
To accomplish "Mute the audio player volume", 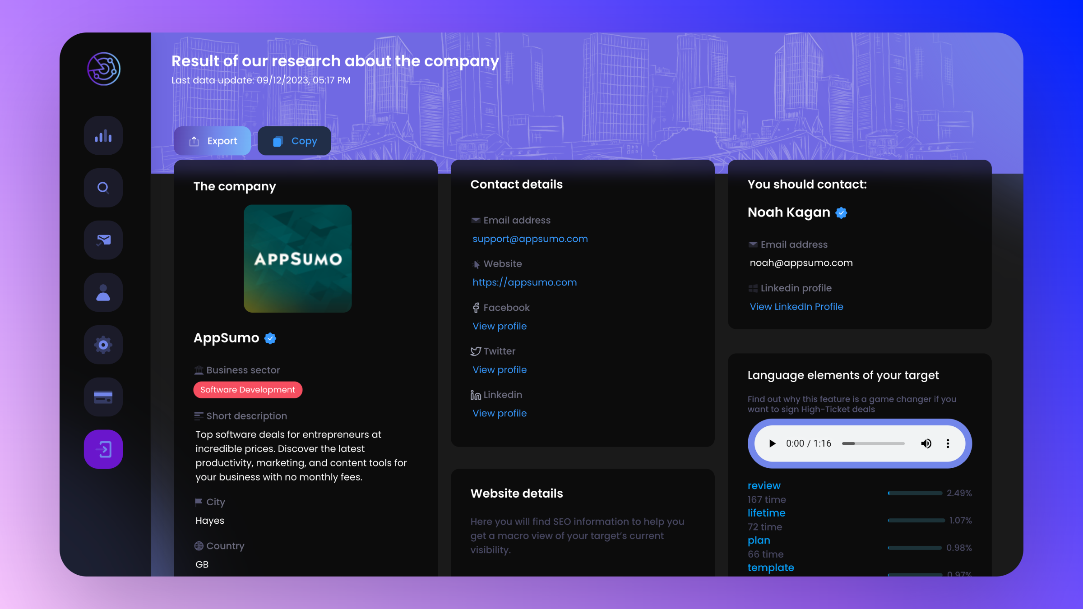I will click(926, 443).
